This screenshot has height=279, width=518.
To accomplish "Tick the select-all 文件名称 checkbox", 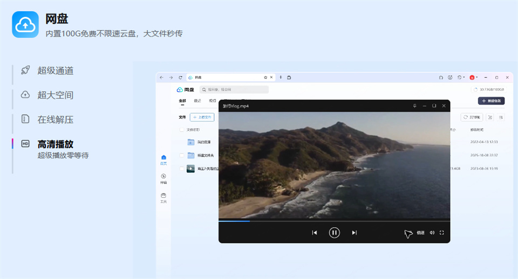I will [x=181, y=130].
